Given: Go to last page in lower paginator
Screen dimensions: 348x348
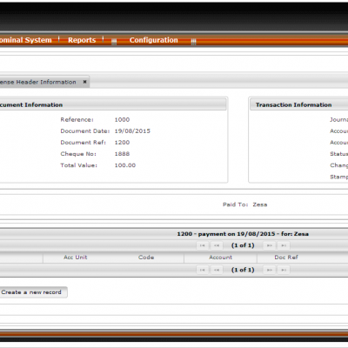Looking at the screenshot, I should point(284,270).
